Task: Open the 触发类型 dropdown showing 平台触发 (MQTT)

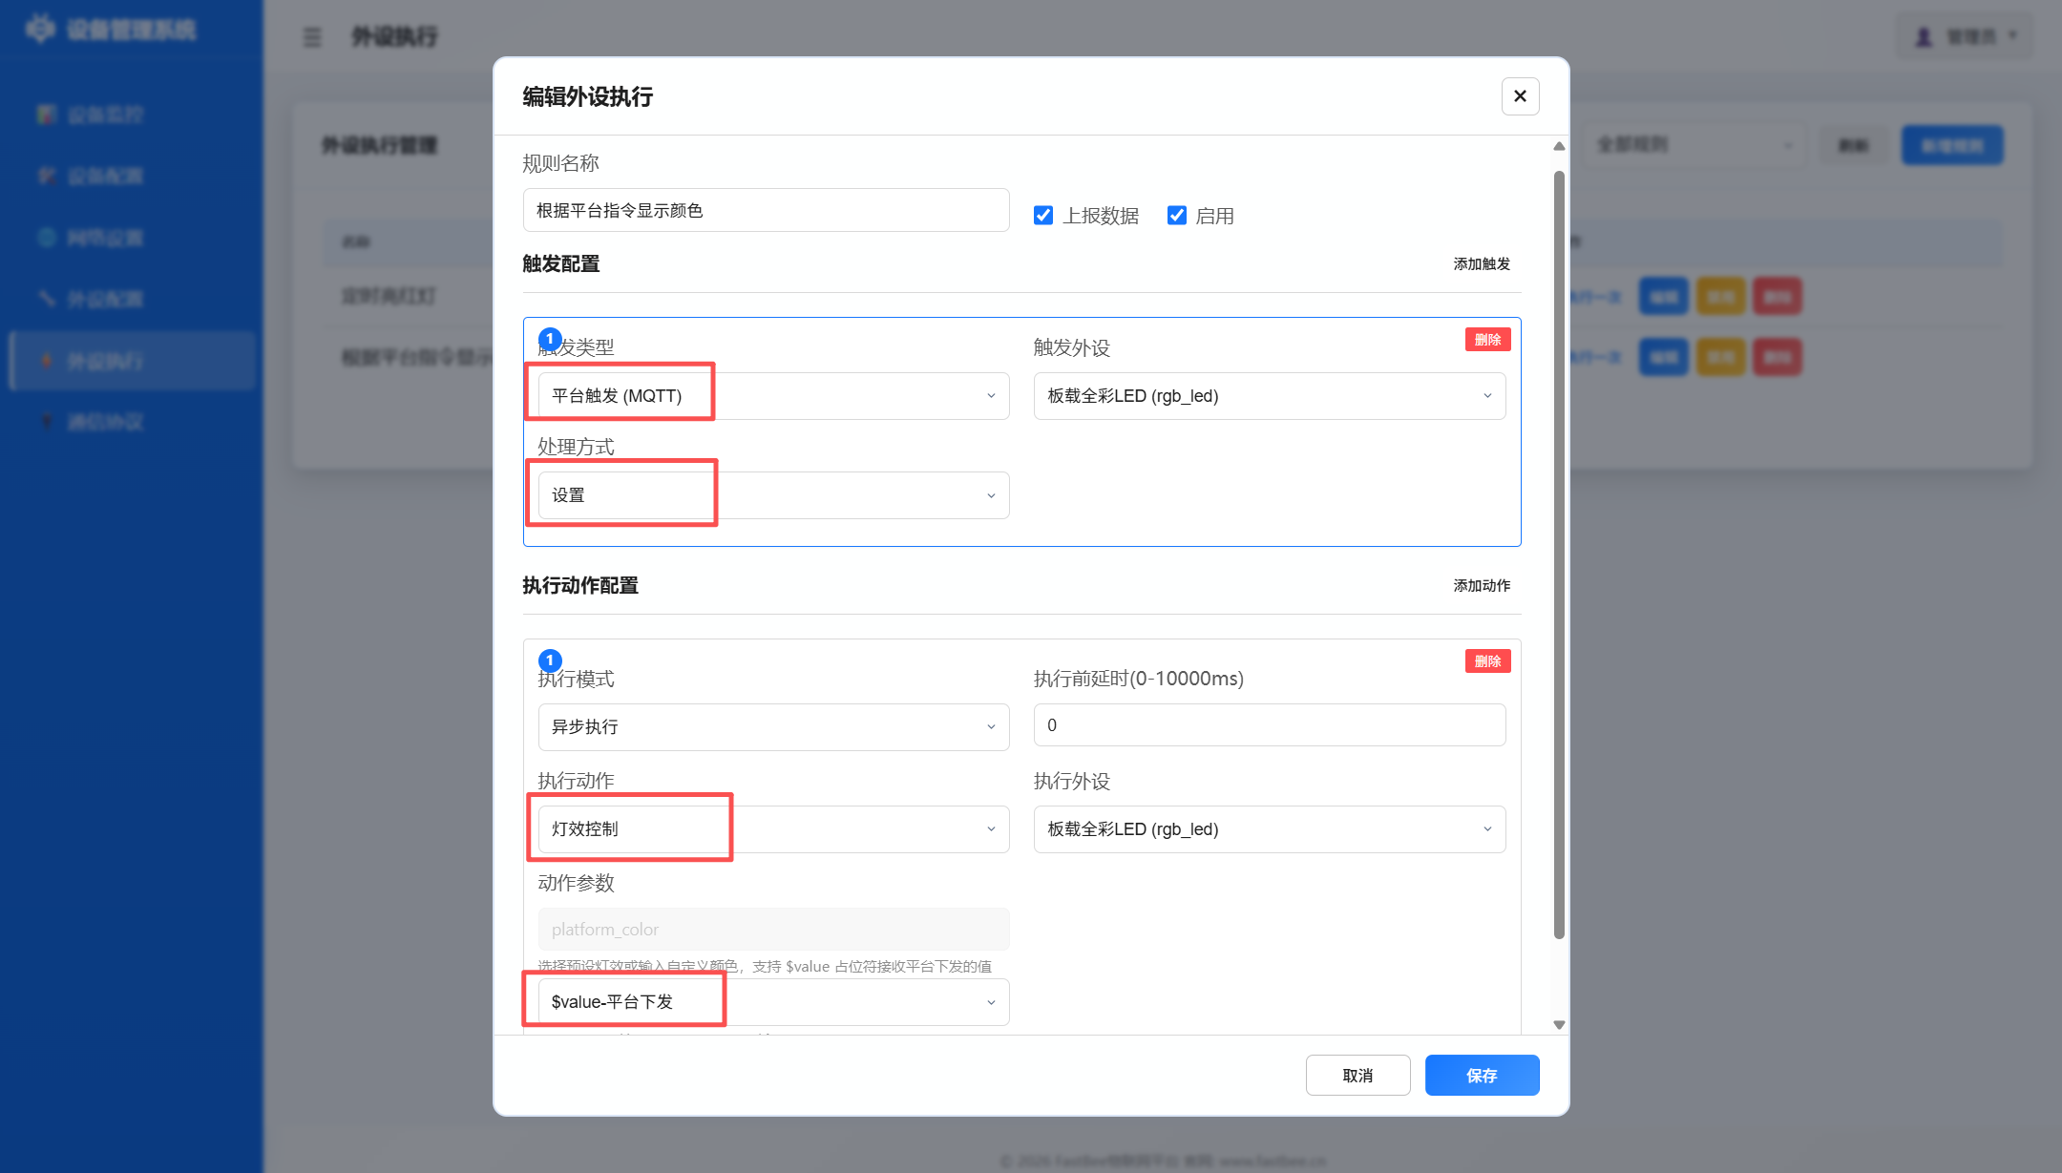Action: (x=773, y=396)
